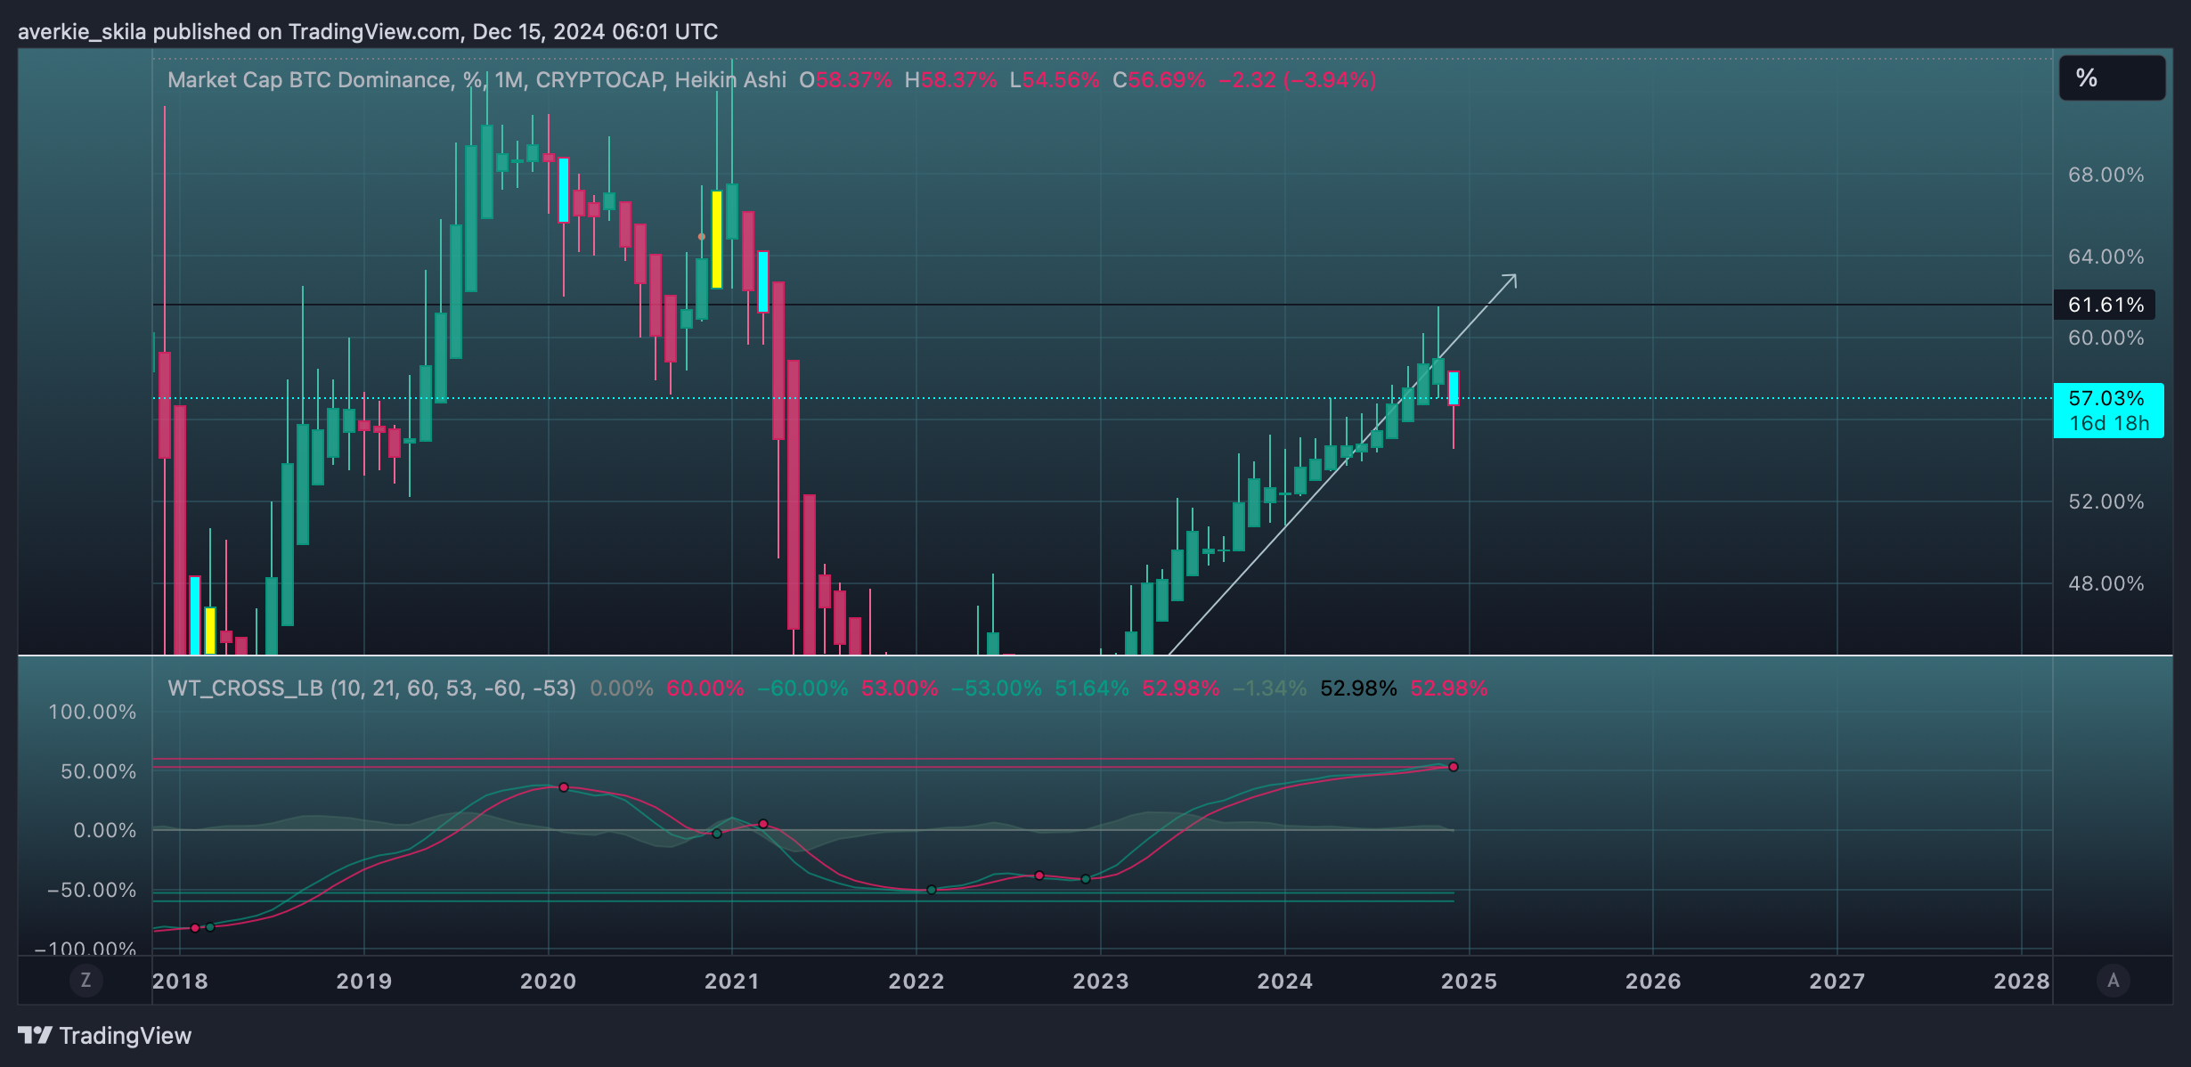This screenshot has height=1067, width=2191.
Task: Click the −50.00% indicator scale label
Action: (x=92, y=890)
